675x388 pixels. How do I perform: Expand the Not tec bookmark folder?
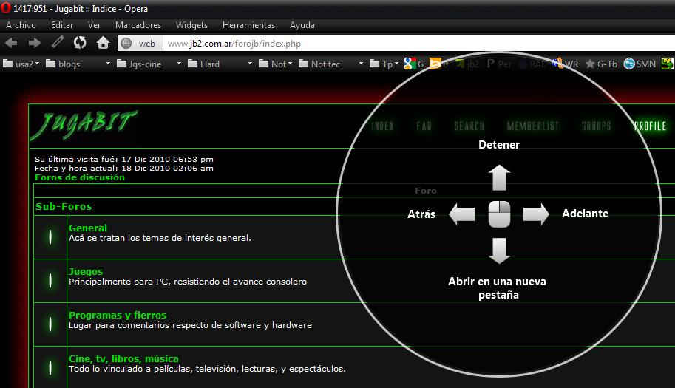click(330, 64)
